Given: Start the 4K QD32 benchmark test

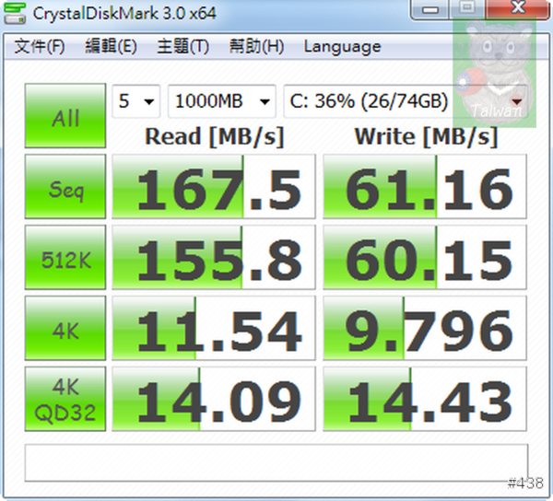Looking at the screenshot, I should coord(65,399).
